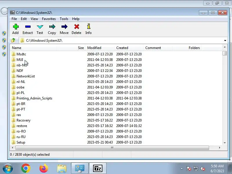Sort by the Comment column header
This screenshot has width=232, height=174.
158,48
